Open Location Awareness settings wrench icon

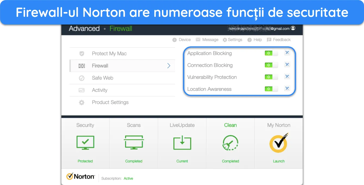287,89
